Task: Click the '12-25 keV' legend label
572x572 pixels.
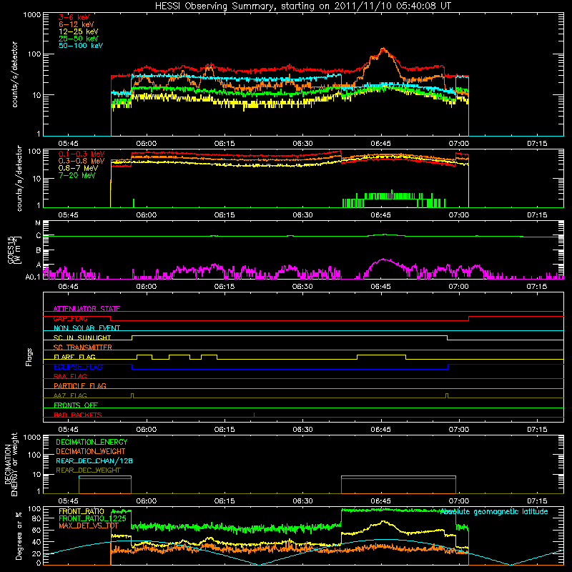Action: (79, 31)
